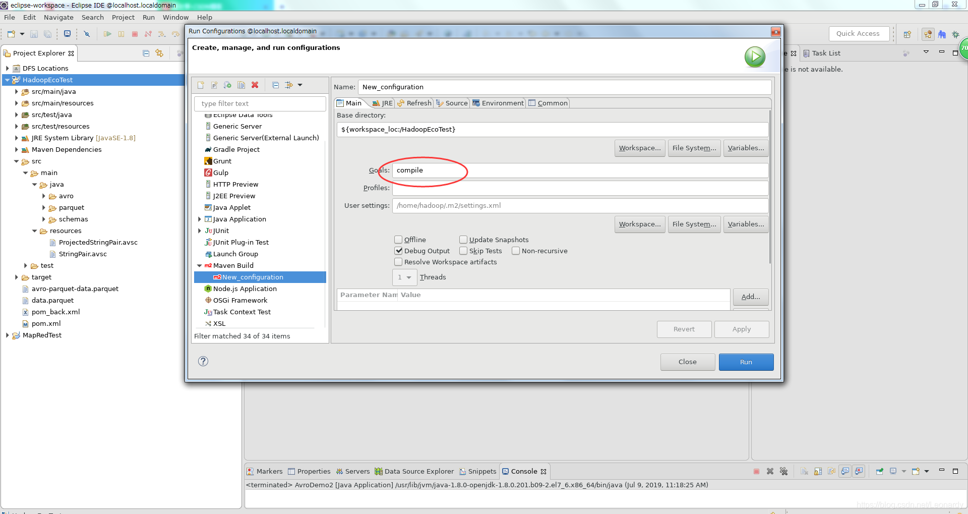The image size is (968, 514).
Task: Click the type filter text field
Action: 260,103
